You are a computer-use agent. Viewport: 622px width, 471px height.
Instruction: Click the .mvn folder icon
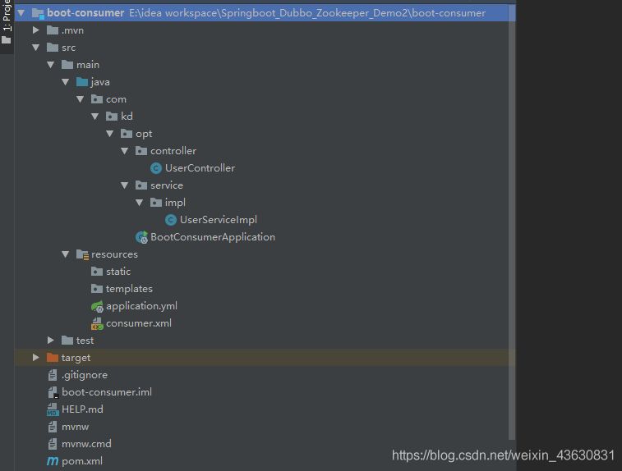tap(53, 30)
